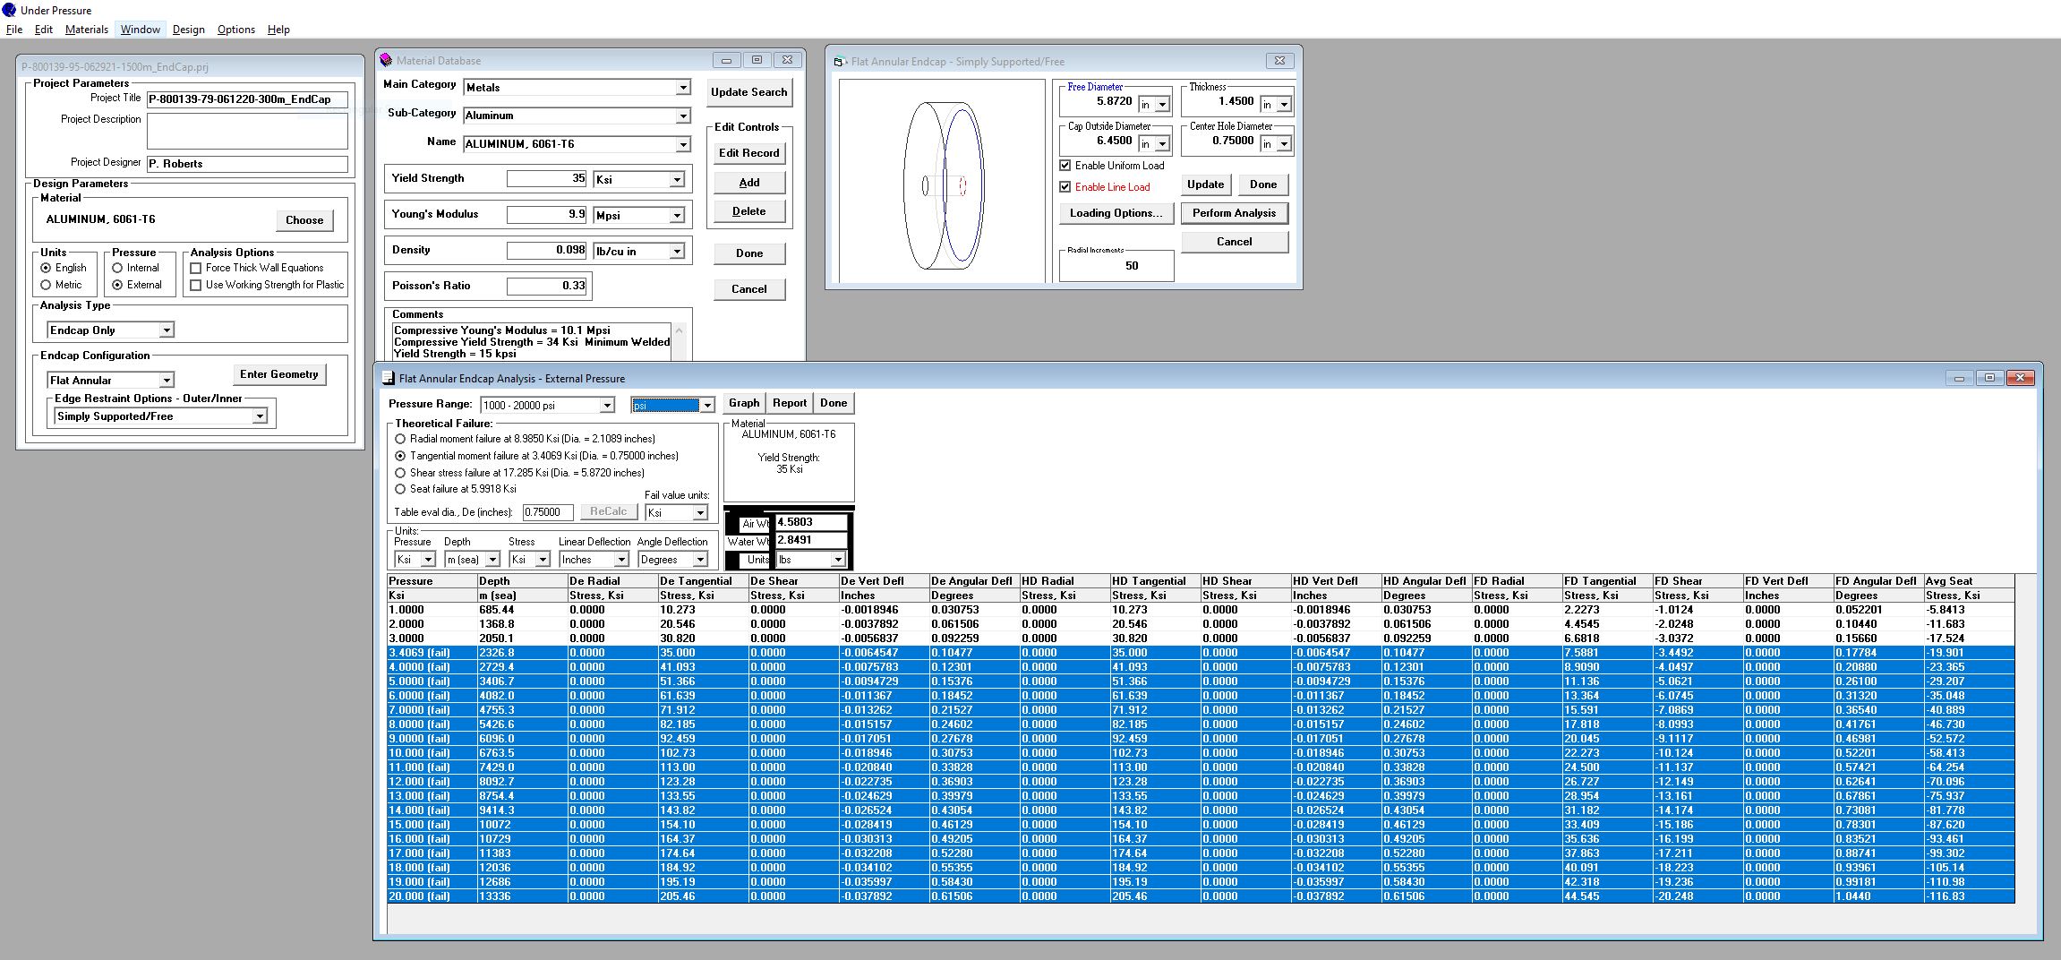Click the Endcap Analysis window title icon

(x=389, y=378)
